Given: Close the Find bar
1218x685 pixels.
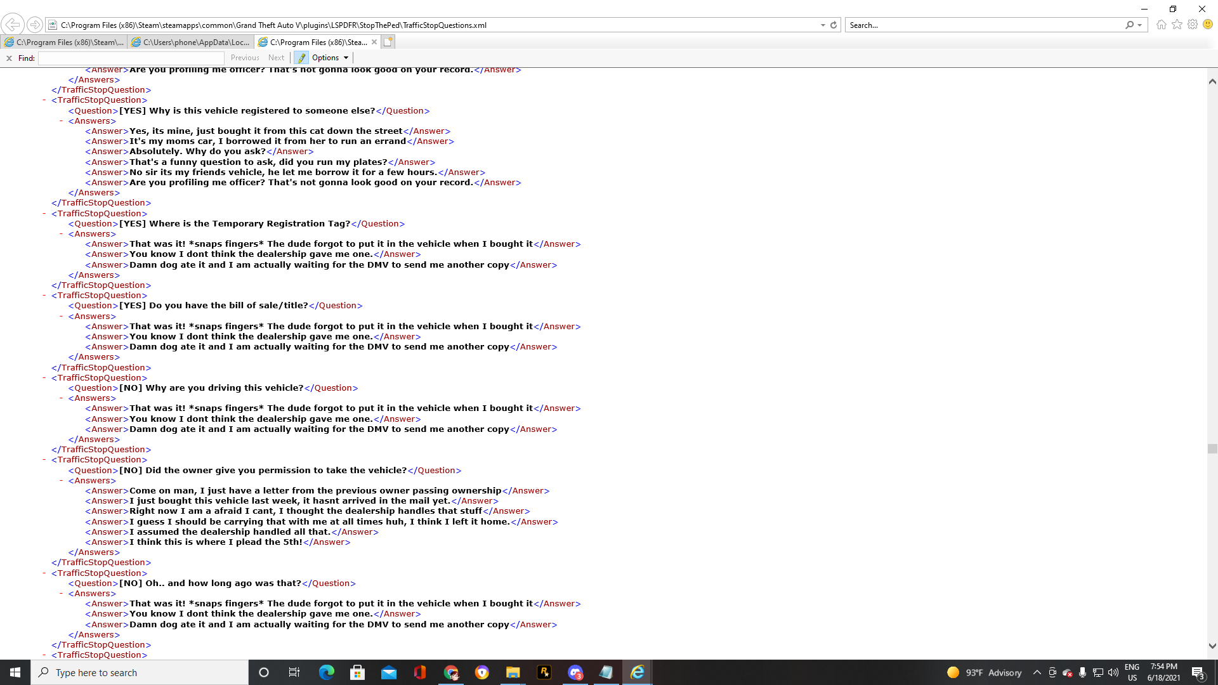Looking at the screenshot, I should (x=9, y=58).
